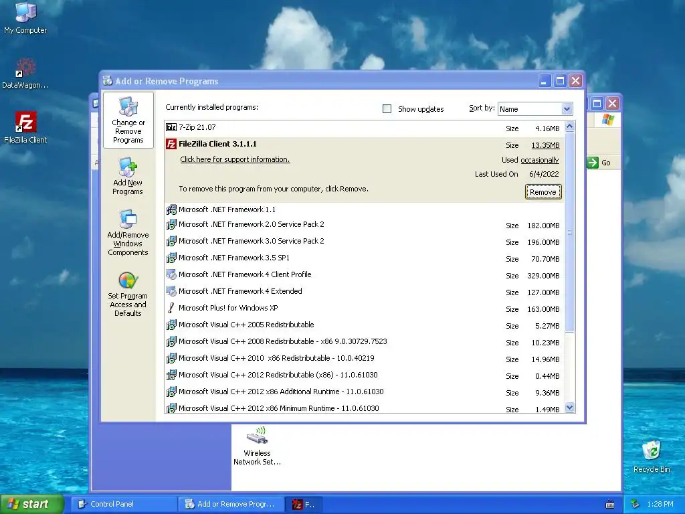
Task: Click the Go button in Control Panel window
Action: point(599,163)
